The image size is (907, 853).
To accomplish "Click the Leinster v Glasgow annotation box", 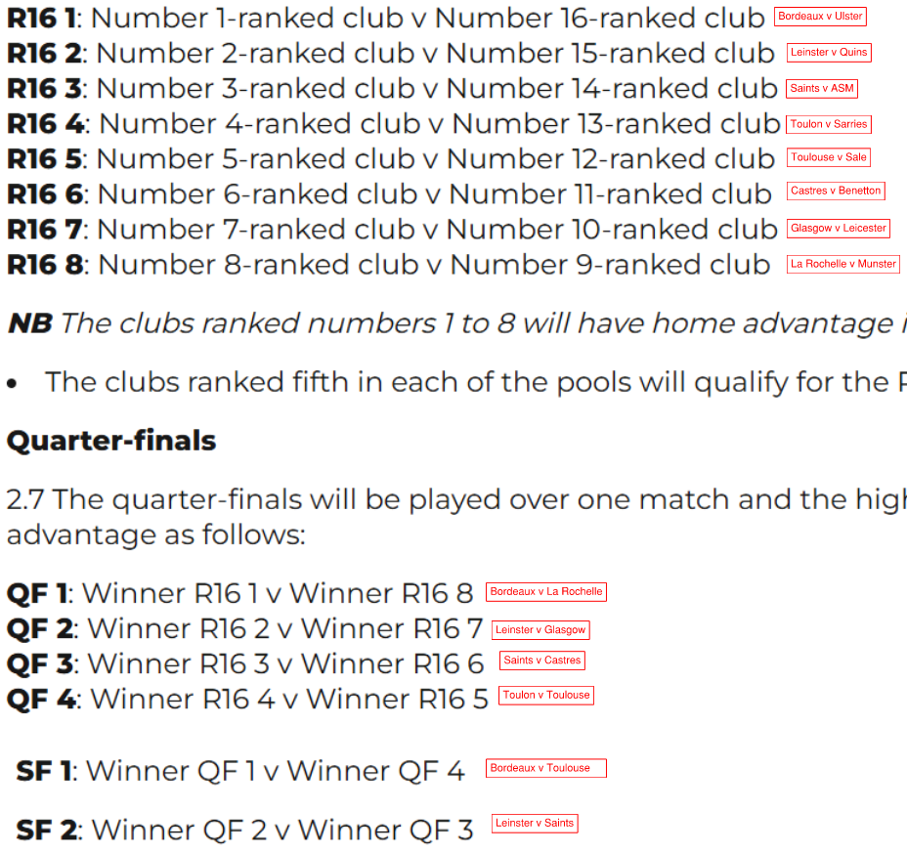I will pos(540,630).
